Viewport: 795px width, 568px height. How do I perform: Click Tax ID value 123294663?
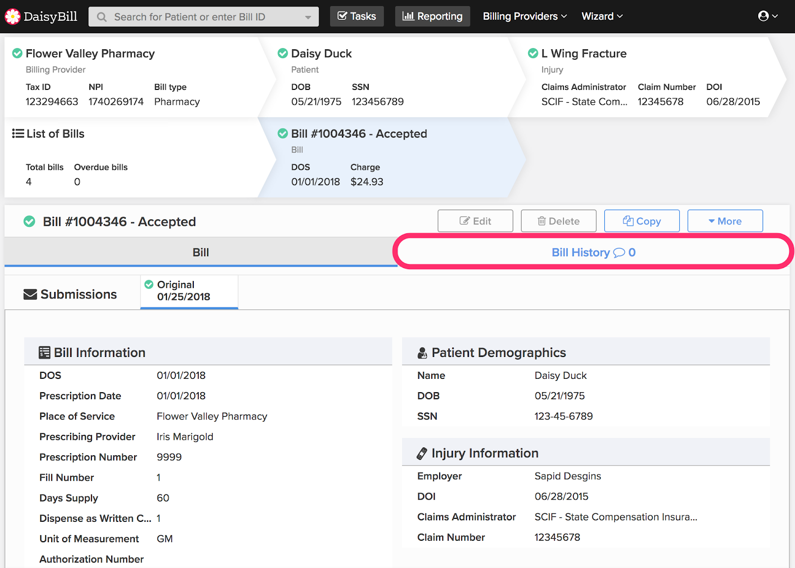coord(52,102)
